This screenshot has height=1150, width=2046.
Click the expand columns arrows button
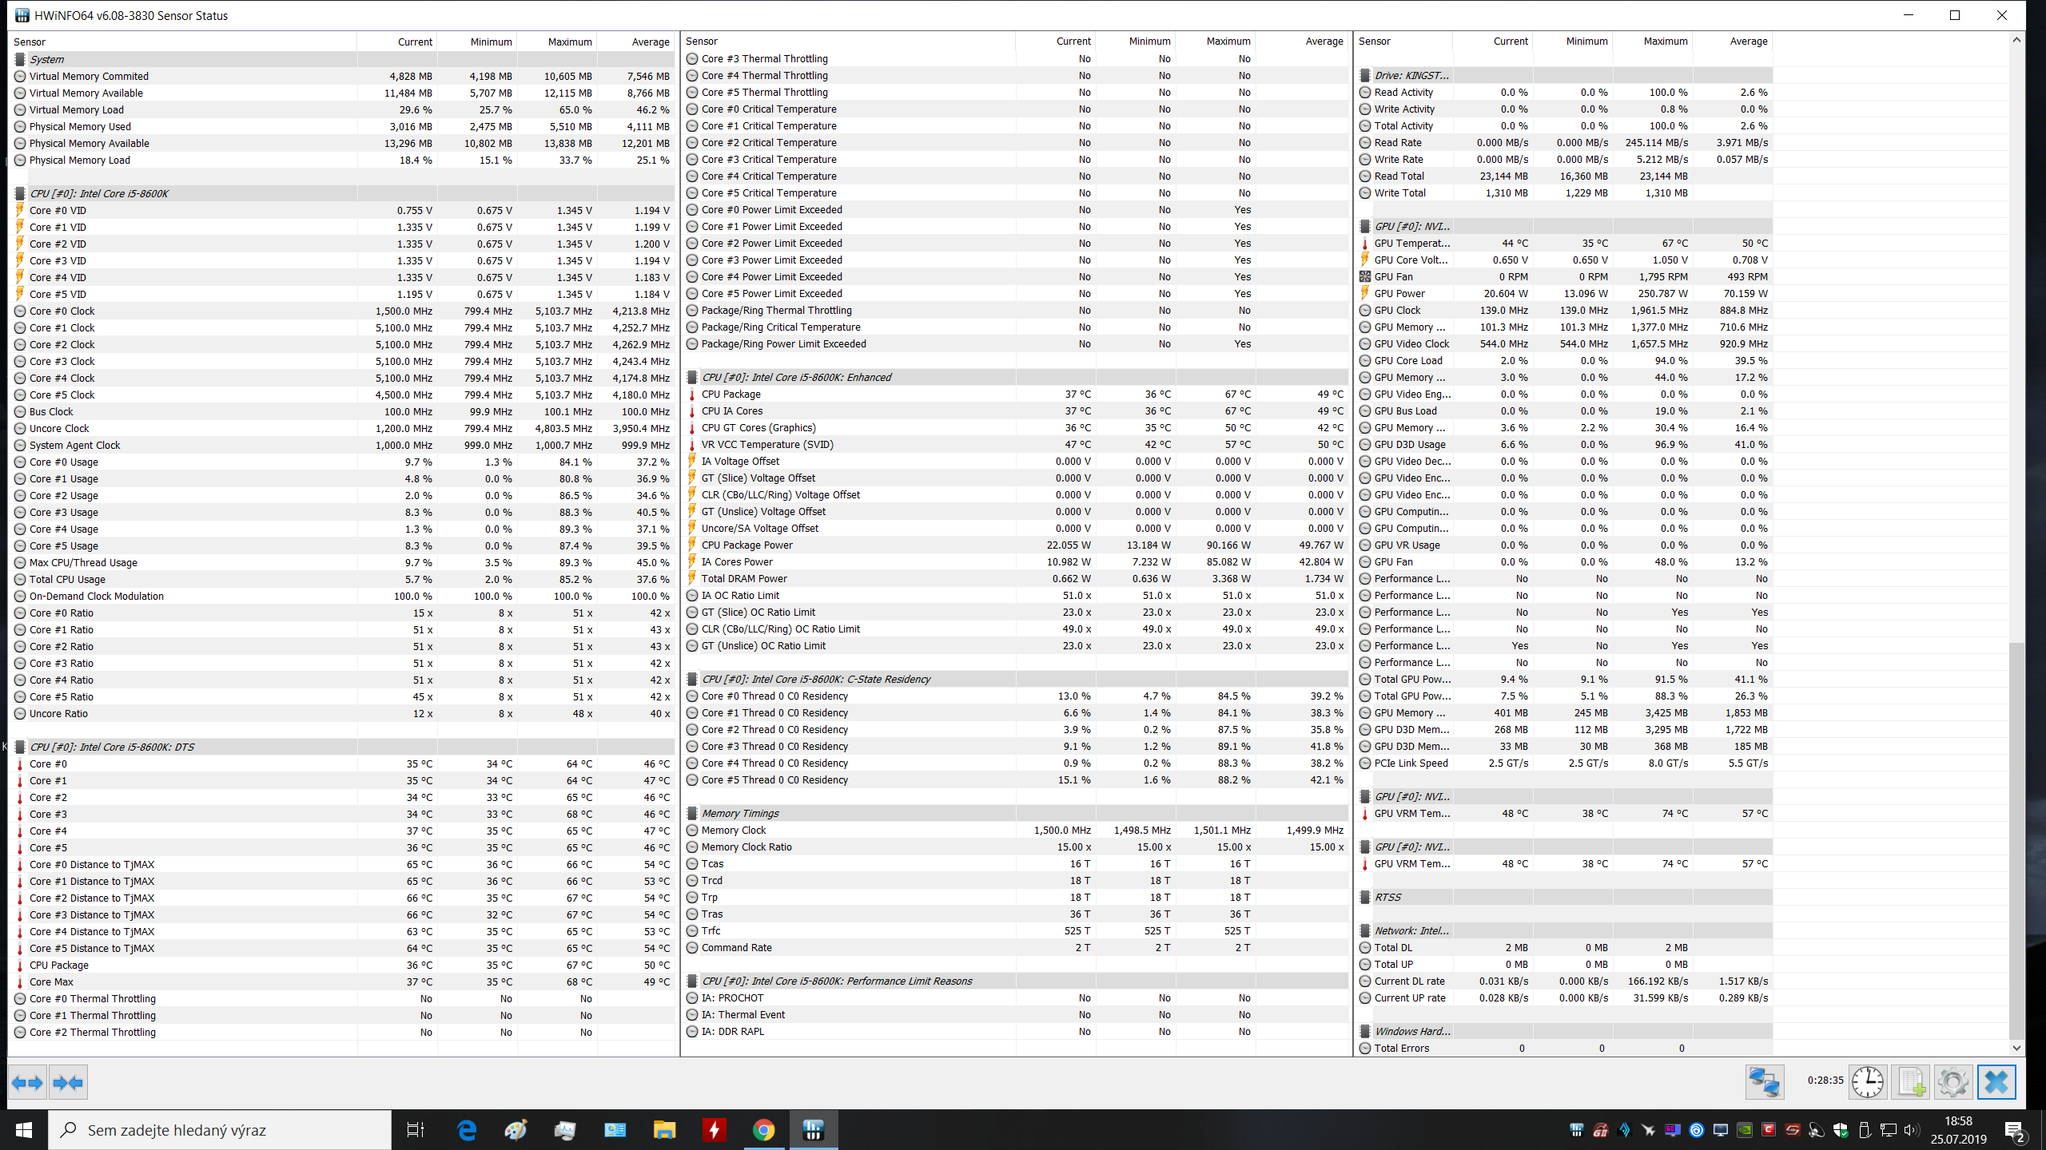point(27,1083)
